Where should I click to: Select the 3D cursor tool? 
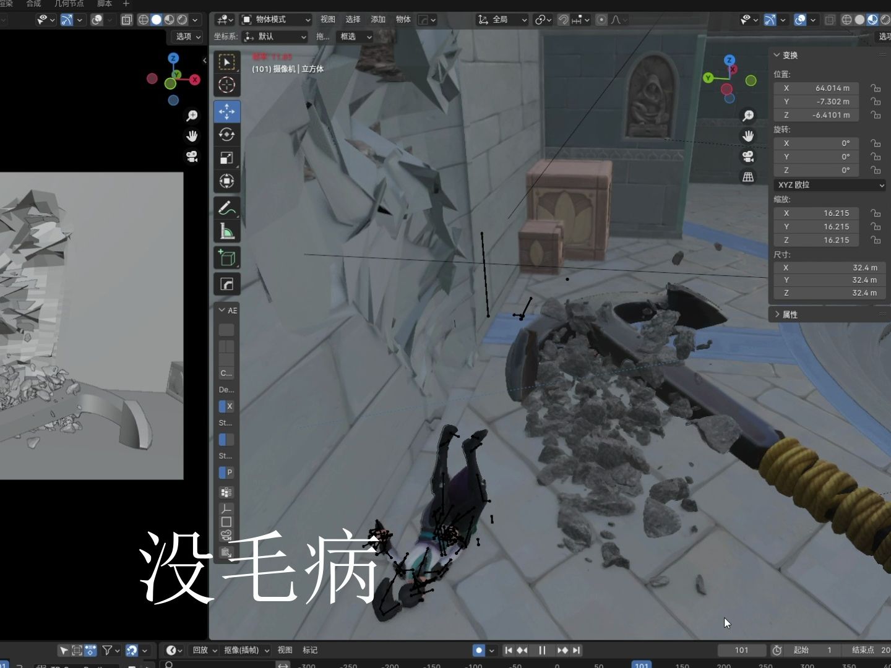pos(226,85)
